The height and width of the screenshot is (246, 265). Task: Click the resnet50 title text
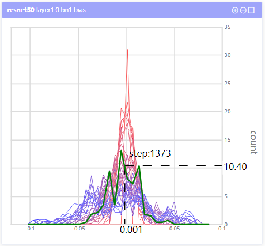(x=21, y=10)
